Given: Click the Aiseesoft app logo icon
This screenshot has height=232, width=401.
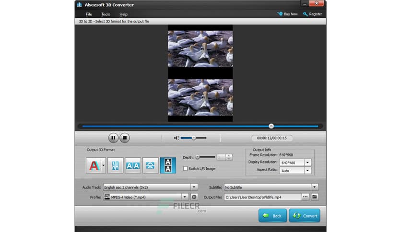Looking at the screenshot, I should click(79, 5).
